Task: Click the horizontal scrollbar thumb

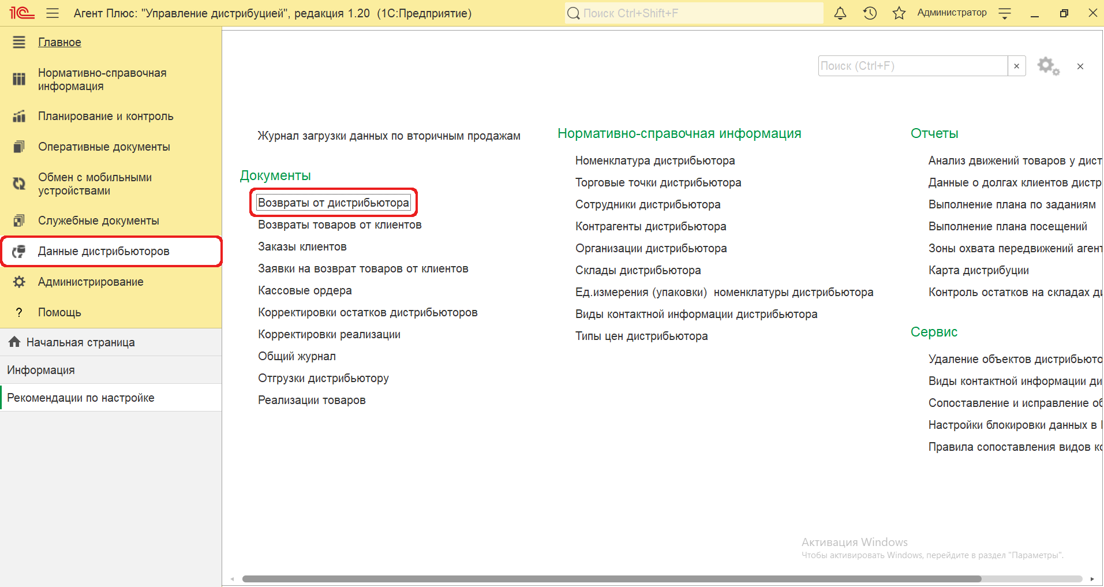Action: coord(612,579)
